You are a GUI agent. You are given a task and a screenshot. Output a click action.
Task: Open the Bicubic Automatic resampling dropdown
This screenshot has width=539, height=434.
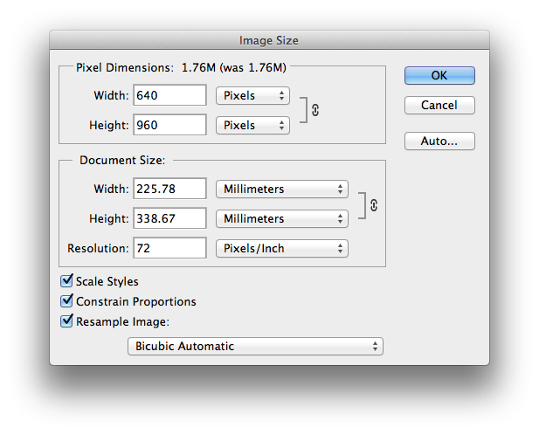[258, 346]
